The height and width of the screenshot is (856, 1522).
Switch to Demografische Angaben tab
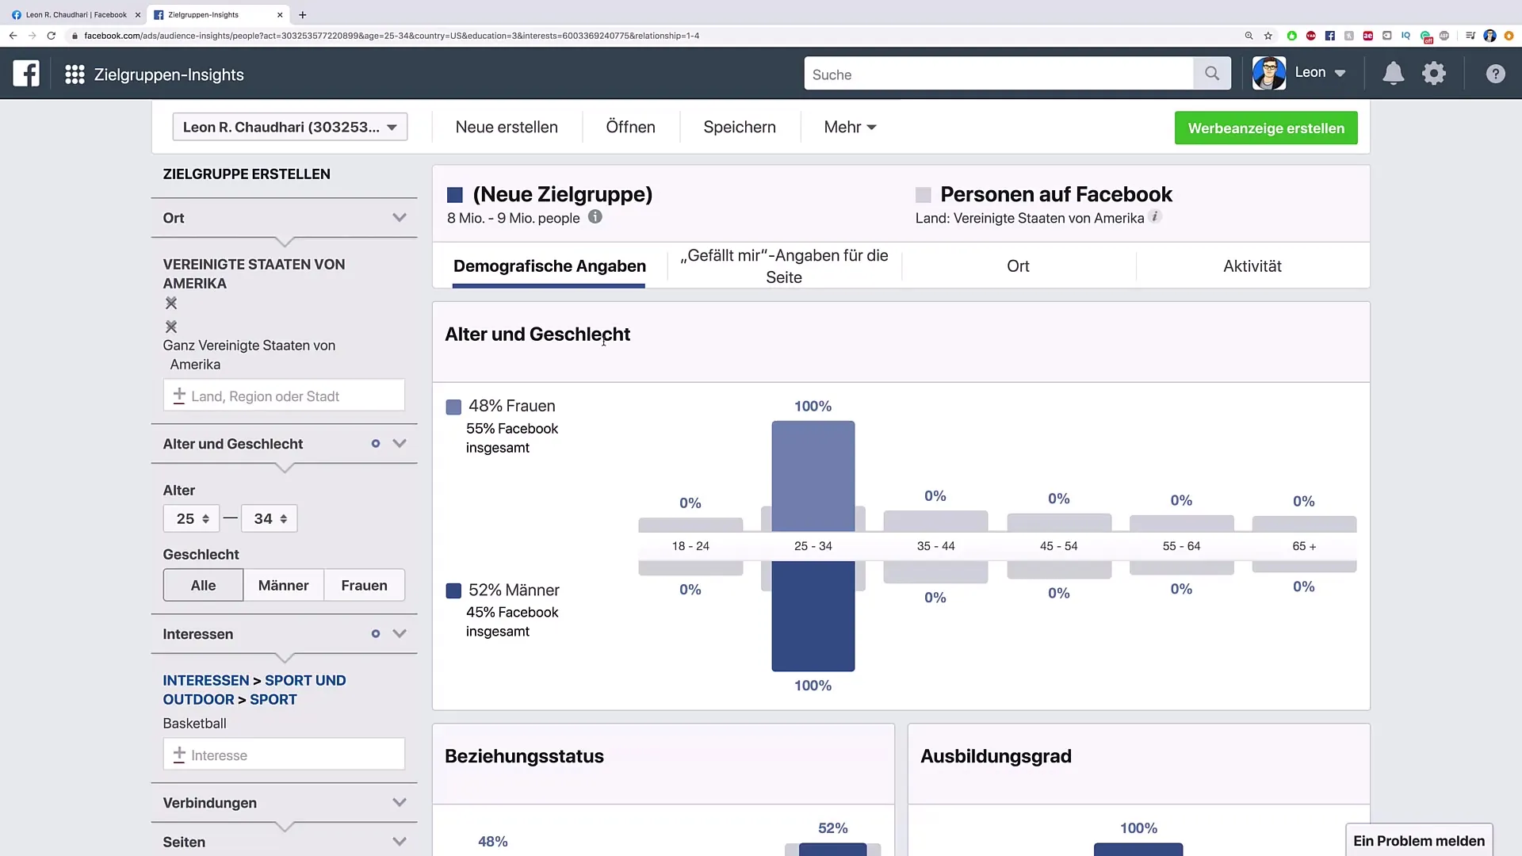pos(549,266)
